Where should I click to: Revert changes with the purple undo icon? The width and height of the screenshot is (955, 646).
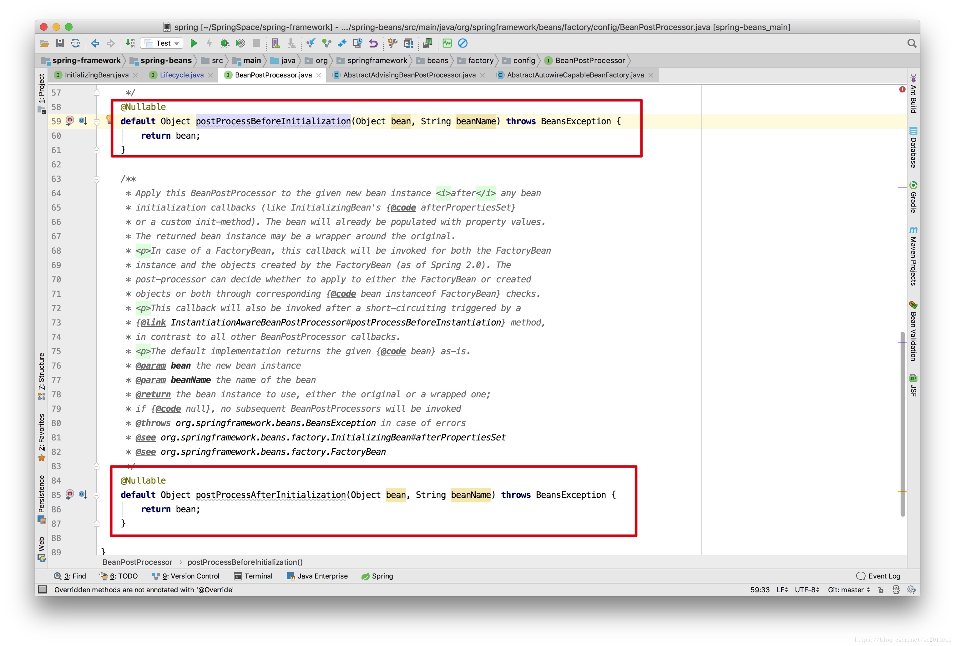[373, 43]
